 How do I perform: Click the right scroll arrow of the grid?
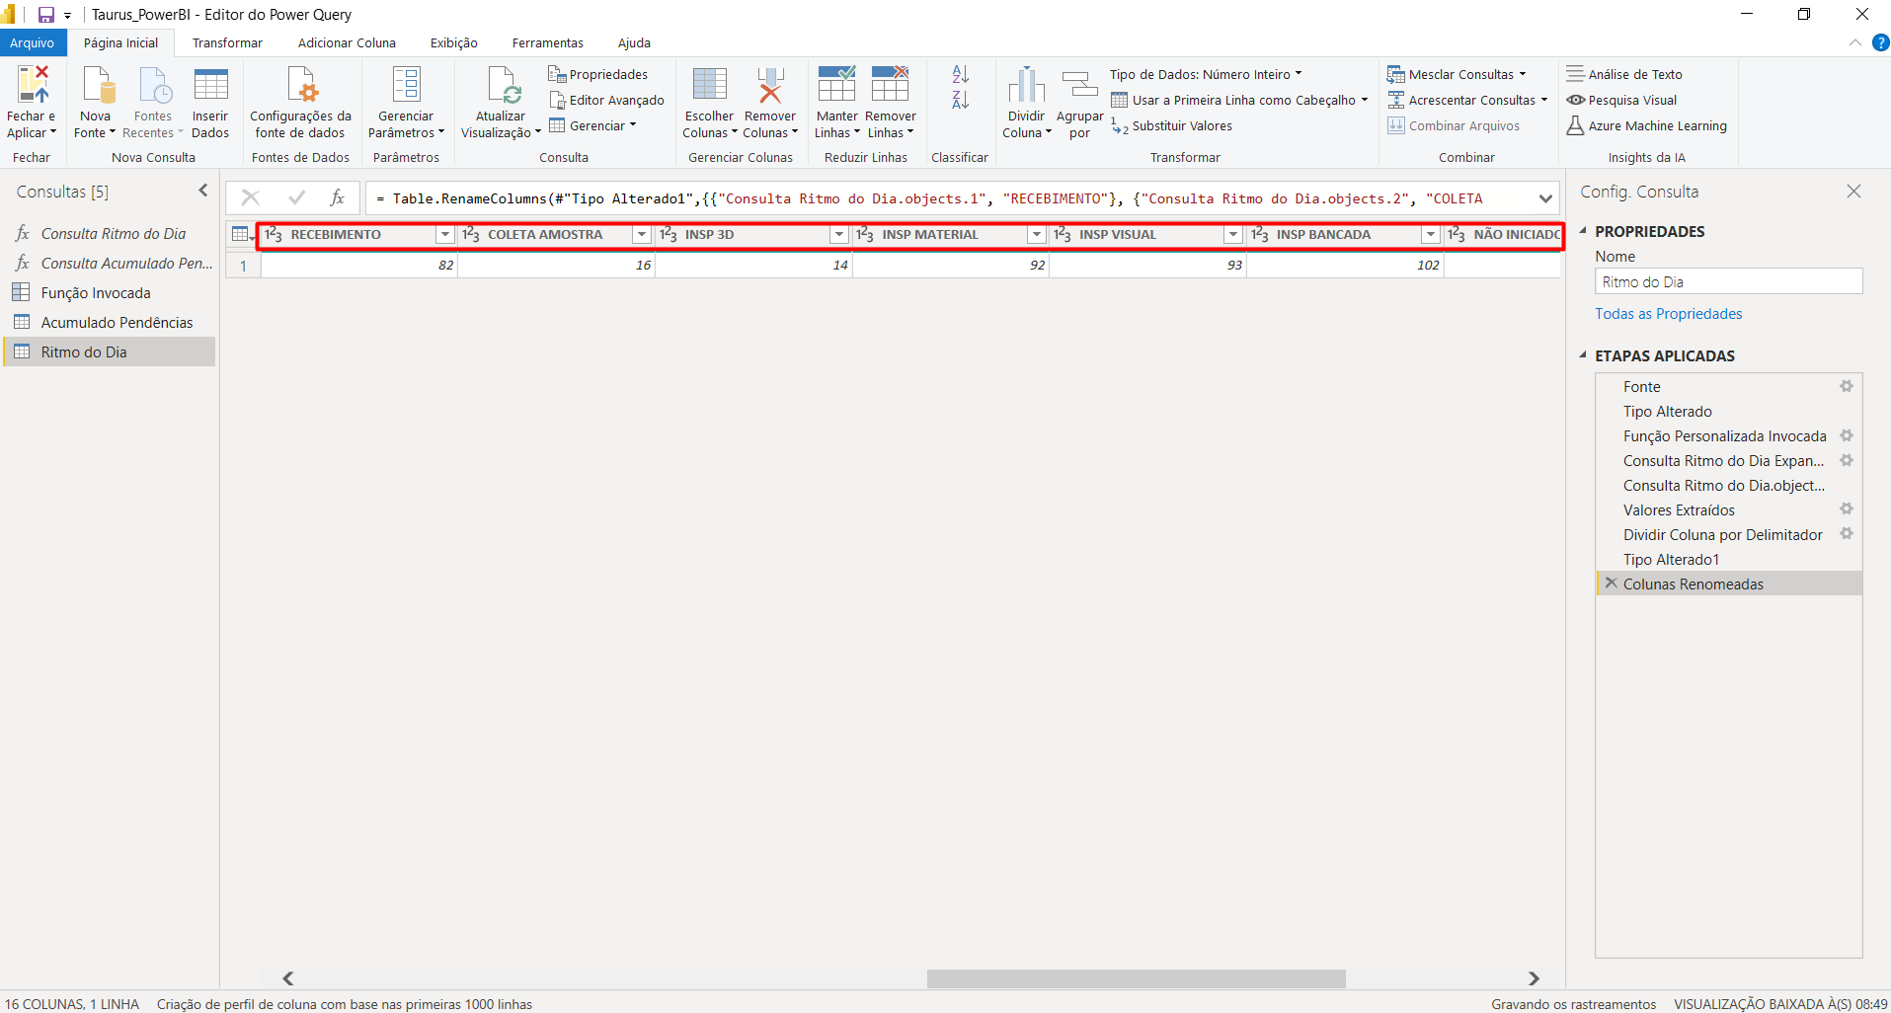click(x=1534, y=978)
